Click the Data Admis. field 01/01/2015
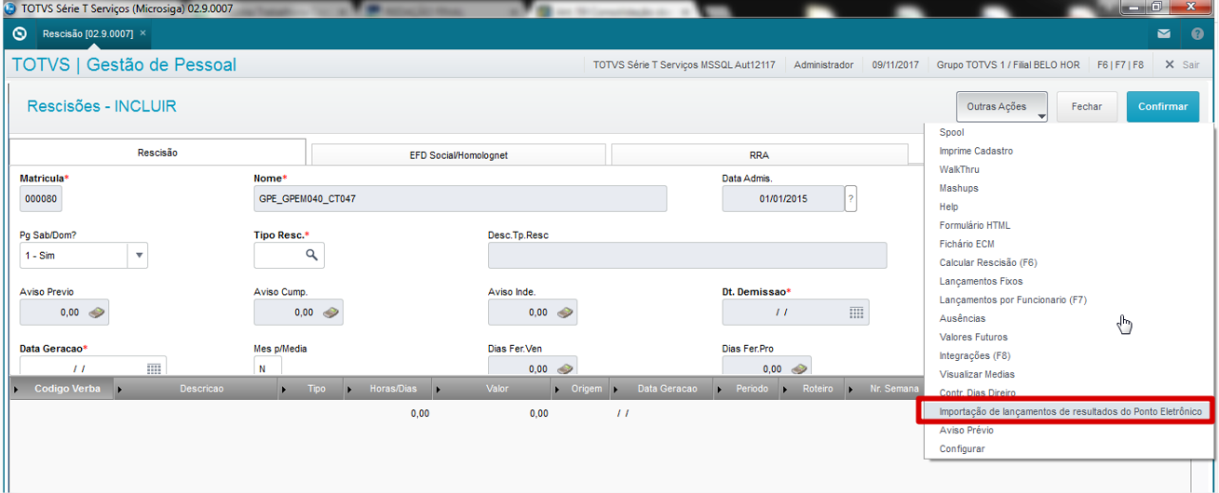The height and width of the screenshot is (493, 1219). [782, 199]
